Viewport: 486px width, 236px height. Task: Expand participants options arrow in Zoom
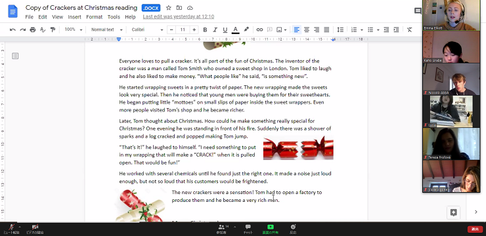pos(234,227)
